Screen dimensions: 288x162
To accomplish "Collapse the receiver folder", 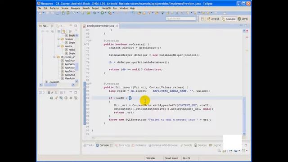I will pyautogui.click(x=58, y=39).
